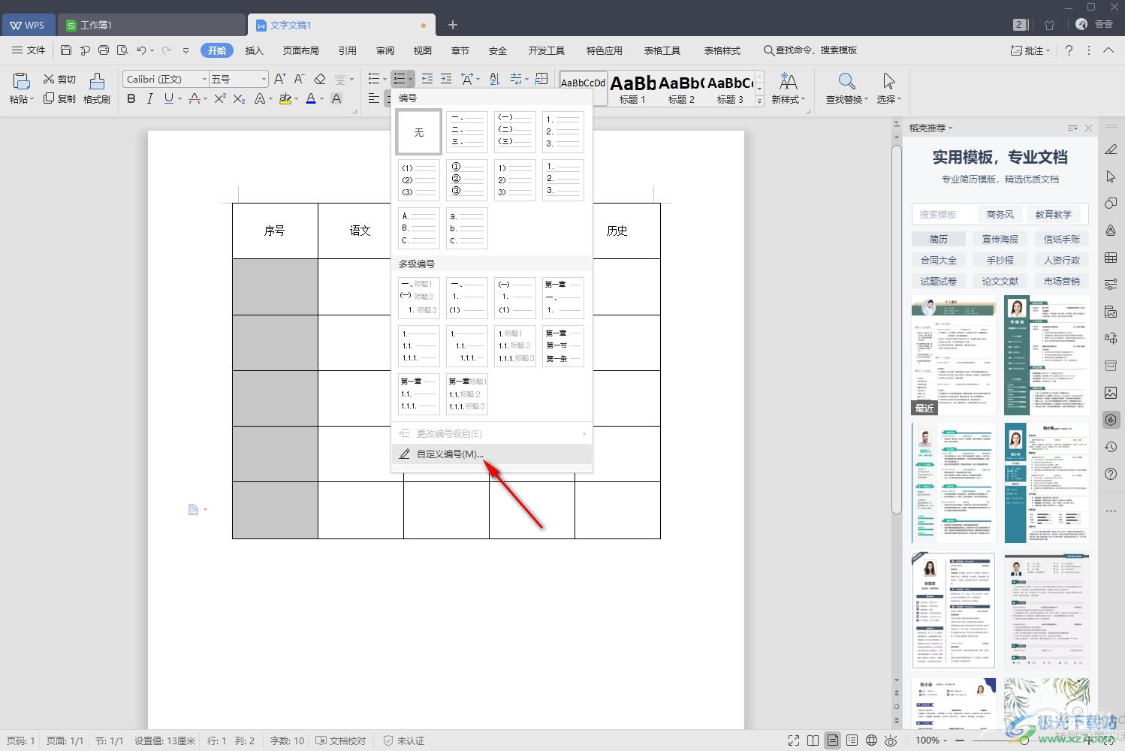The image size is (1125, 751).
Task: Open the 审阅 ribbon tab
Action: click(385, 50)
